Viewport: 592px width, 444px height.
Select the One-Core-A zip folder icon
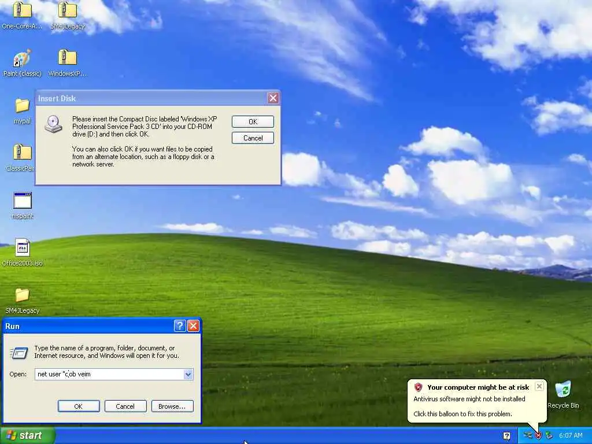[23, 10]
